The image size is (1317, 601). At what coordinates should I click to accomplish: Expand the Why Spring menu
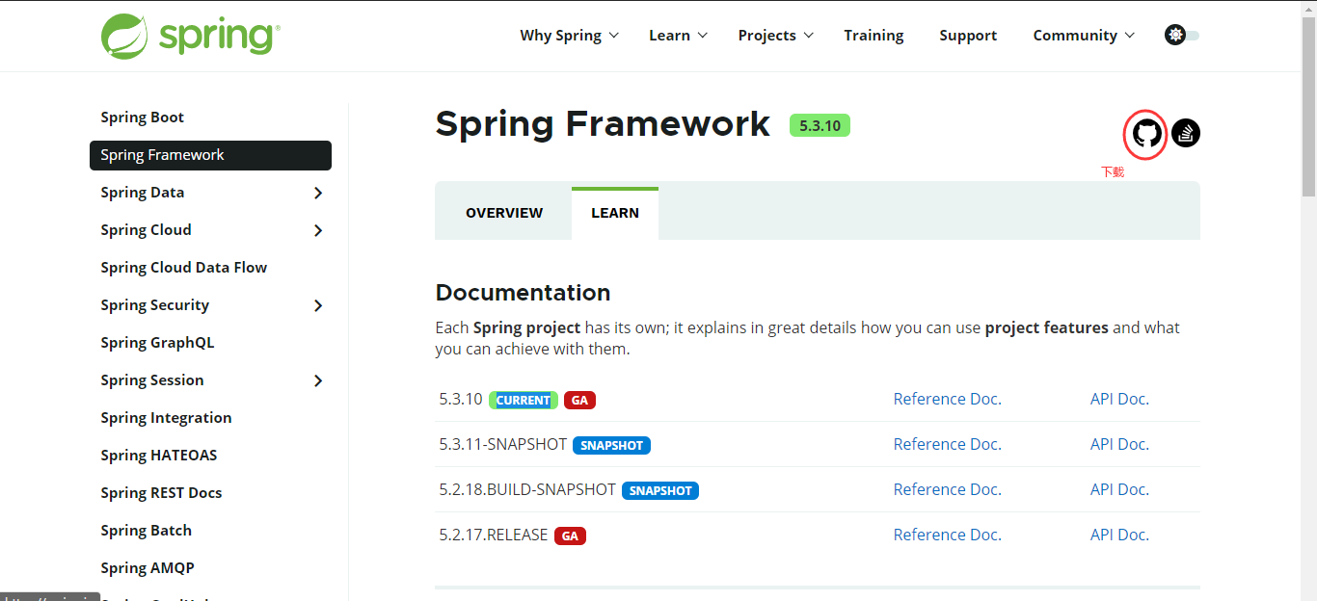[569, 36]
